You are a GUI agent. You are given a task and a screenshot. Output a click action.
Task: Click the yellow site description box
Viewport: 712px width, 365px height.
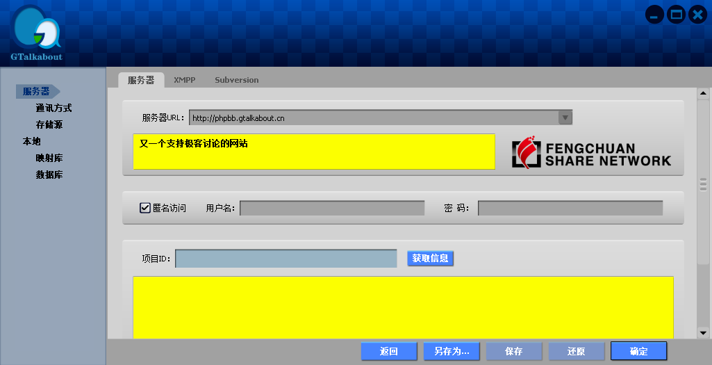click(x=314, y=152)
